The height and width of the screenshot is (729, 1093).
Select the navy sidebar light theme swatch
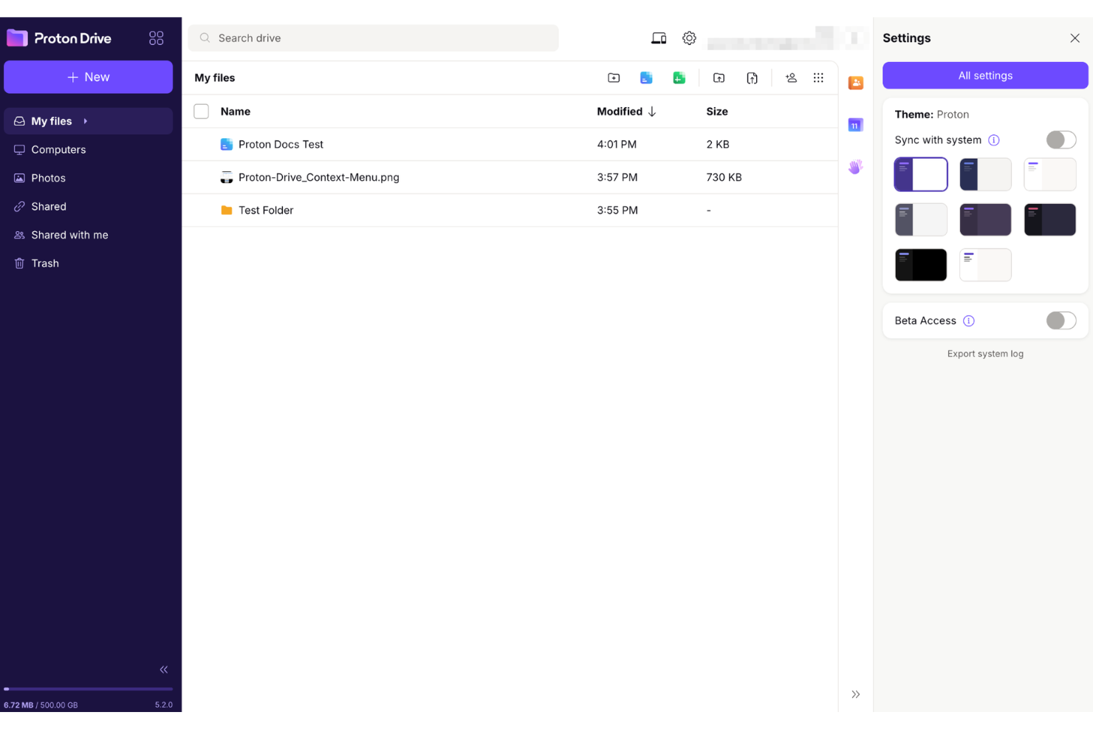pyautogui.click(x=985, y=174)
